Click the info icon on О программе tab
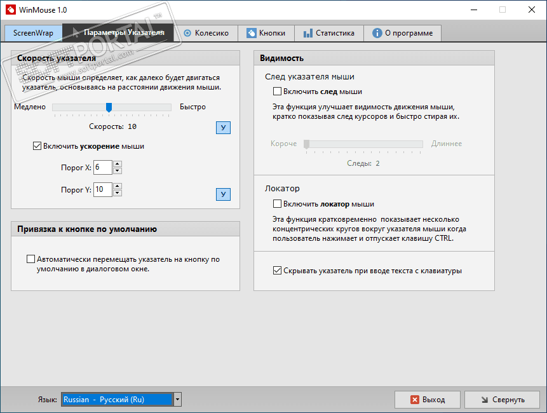Screen dimensions: 547x413 click(377, 33)
